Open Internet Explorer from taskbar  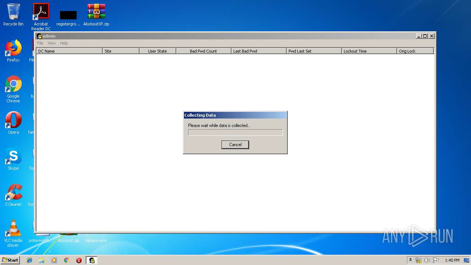[x=29, y=260]
